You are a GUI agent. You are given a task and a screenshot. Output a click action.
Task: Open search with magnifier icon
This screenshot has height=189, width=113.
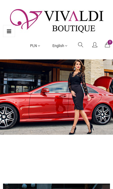tap(80, 45)
